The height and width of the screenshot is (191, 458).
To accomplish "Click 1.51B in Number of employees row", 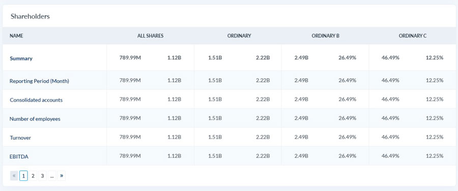I will [x=215, y=118].
